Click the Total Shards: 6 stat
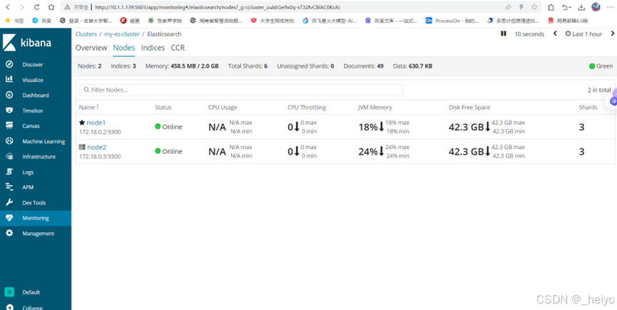Viewport: 617px width, 310px height. coord(248,66)
